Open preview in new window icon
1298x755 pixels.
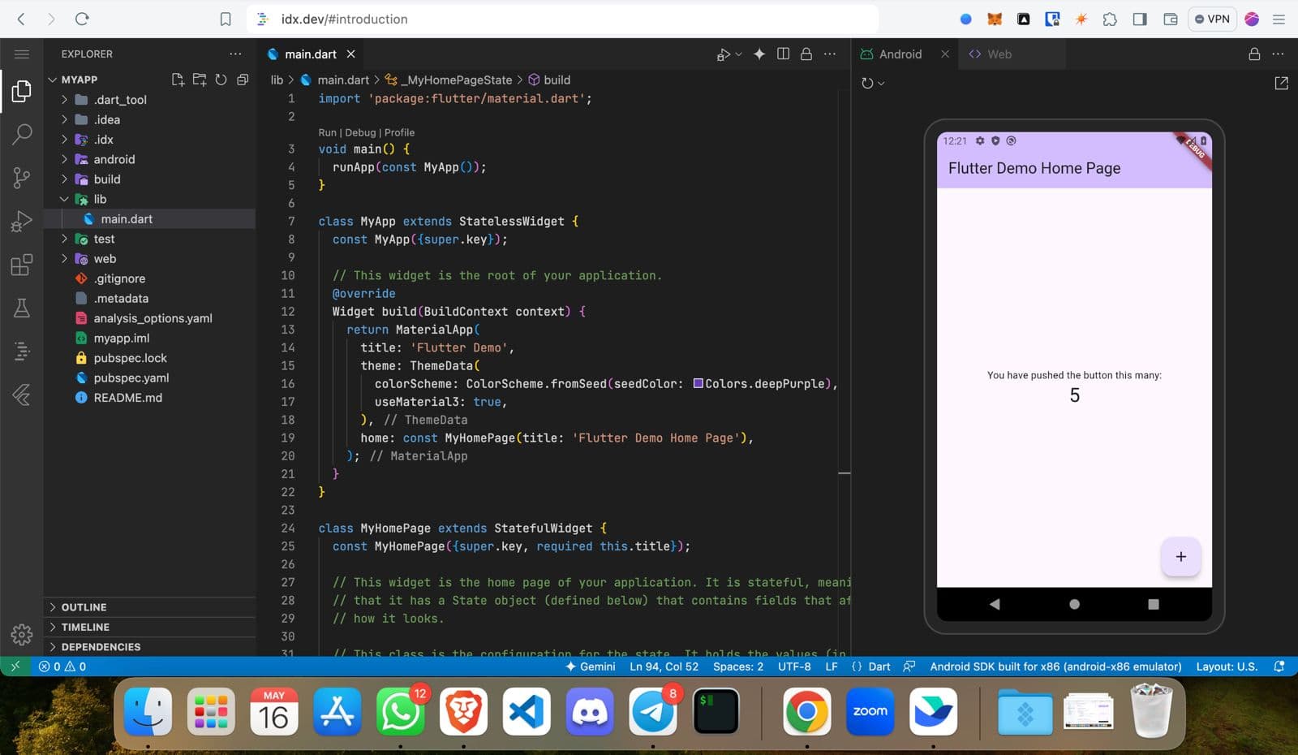click(x=1281, y=83)
